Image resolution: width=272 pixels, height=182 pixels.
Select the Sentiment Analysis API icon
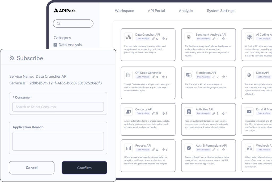point(189,36)
